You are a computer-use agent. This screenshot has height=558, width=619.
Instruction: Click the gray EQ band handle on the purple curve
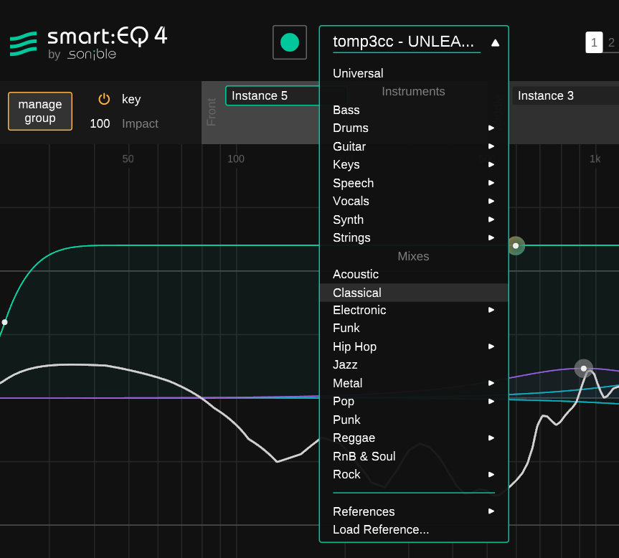[x=584, y=368]
